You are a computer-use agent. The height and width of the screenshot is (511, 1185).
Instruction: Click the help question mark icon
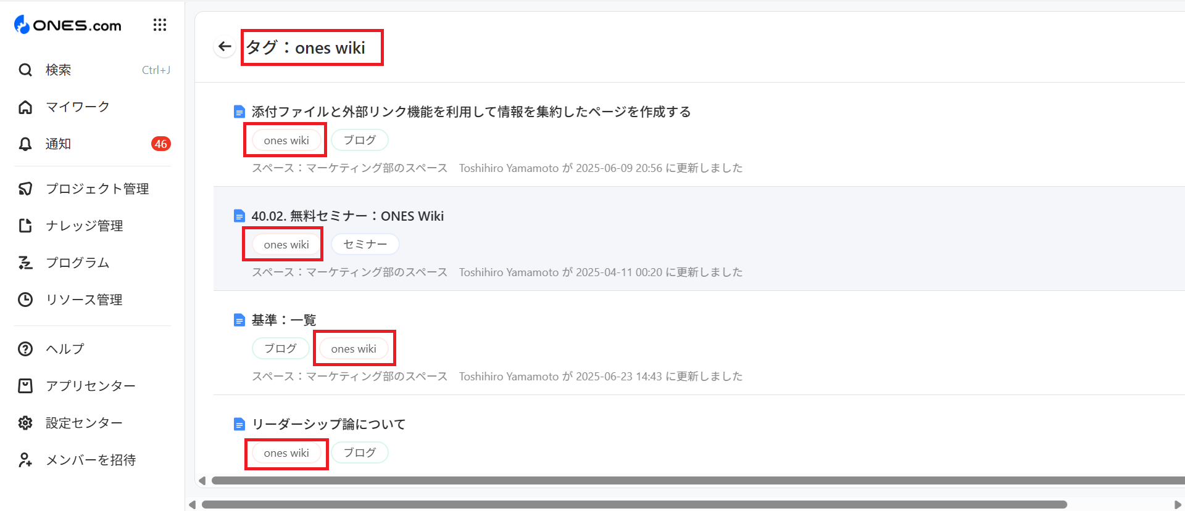tap(25, 349)
